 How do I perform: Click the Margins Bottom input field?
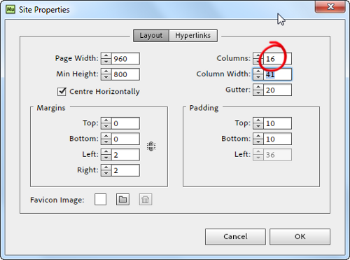pyautogui.click(x=125, y=139)
